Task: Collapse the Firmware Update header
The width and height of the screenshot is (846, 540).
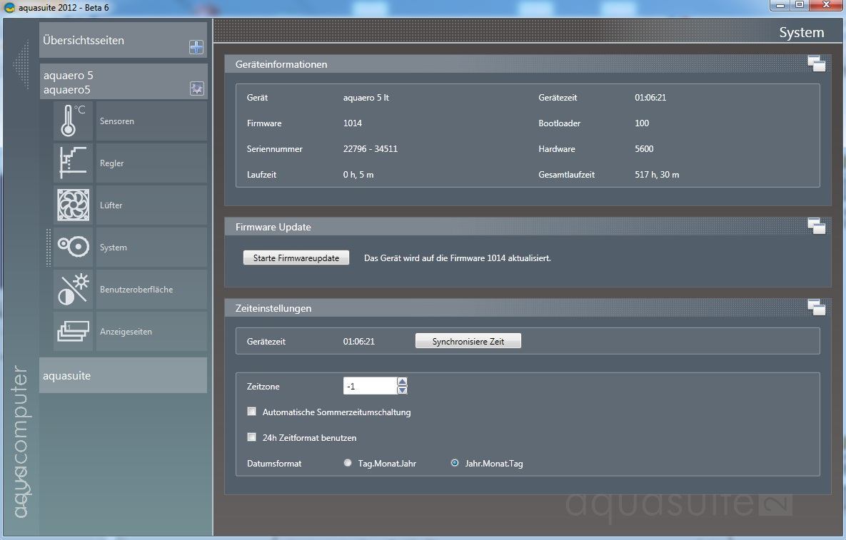Action: point(528,227)
